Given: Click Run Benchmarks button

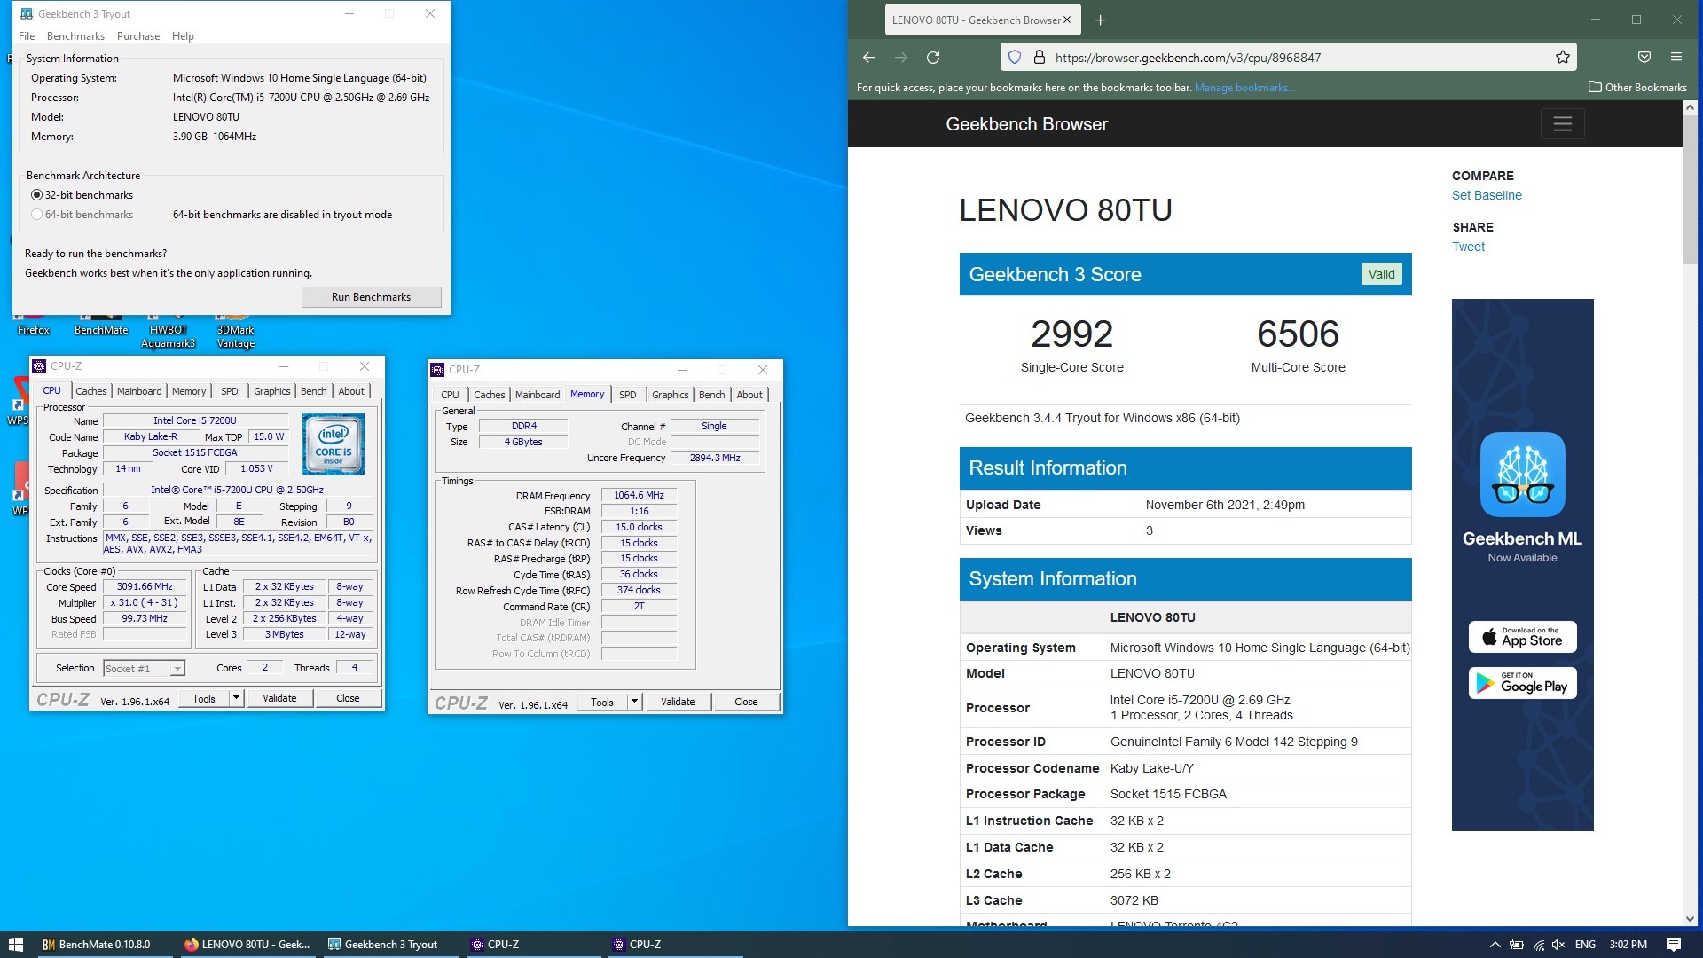Looking at the screenshot, I should pyautogui.click(x=371, y=297).
